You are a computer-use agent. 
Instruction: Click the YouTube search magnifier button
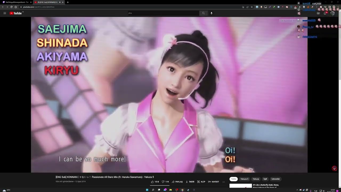[x=203, y=13]
